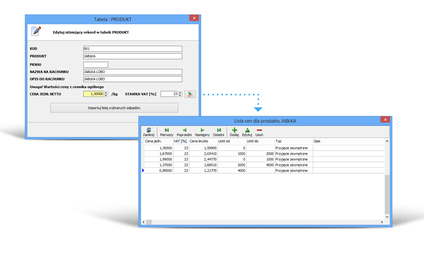Delete selected price with Usuń
Viewport: 424px width, 253px height.
click(259, 132)
